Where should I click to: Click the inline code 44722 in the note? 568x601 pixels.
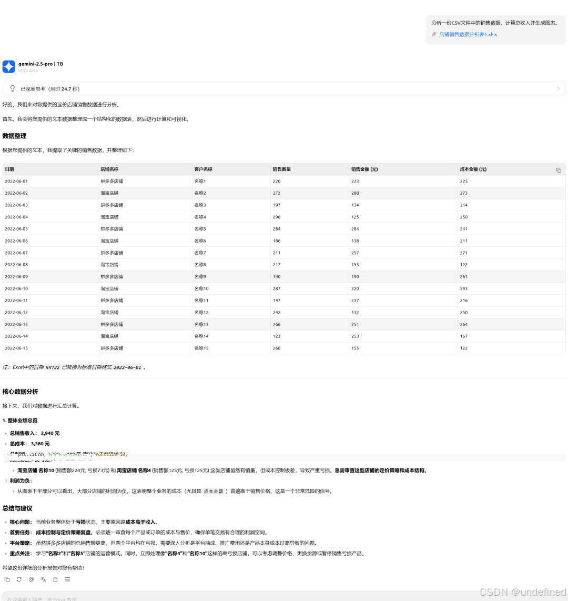pos(53,367)
